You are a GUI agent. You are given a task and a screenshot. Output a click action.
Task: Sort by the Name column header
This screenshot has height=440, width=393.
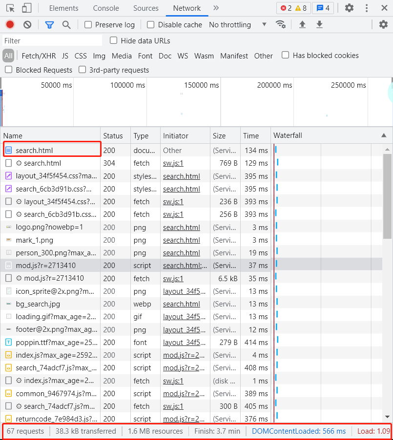(x=50, y=136)
